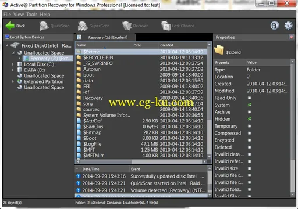The image size is (298, 209).
Task: Toggle Deleted attribute checkbox
Action: click(x=249, y=147)
